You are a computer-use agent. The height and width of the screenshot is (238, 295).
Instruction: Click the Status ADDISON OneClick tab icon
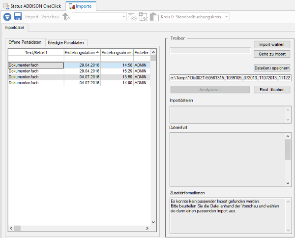(6, 6)
